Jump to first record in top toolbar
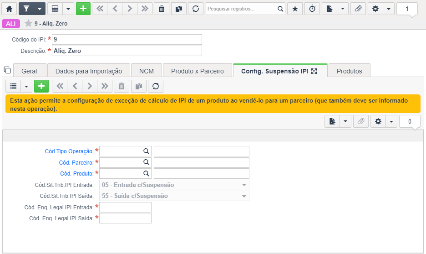Viewport: 426px width, 254px height. coord(100,9)
